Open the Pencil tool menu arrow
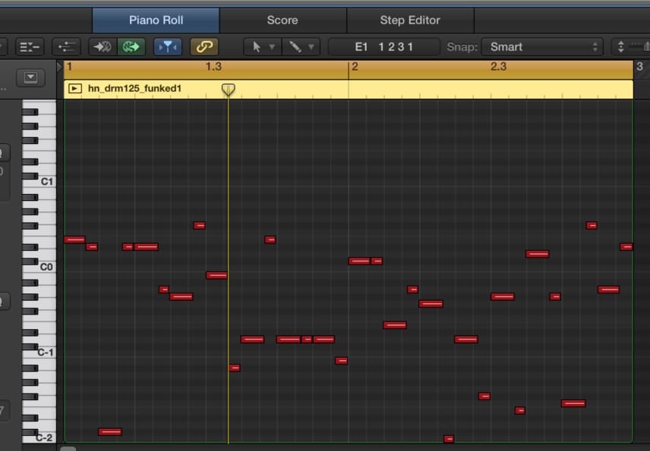Image resolution: width=650 pixels, height=451 pixels. click(x=311, y=47)
